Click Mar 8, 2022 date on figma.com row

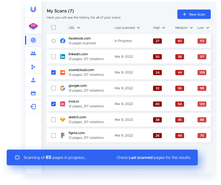[x=124, y=136]
